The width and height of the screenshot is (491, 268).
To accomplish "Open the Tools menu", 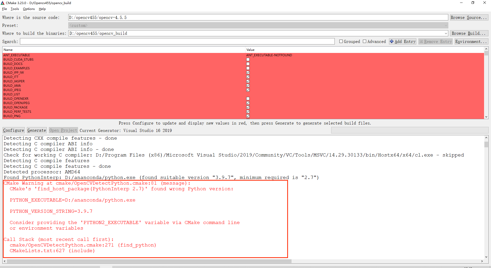I will (x=15, y=9).
